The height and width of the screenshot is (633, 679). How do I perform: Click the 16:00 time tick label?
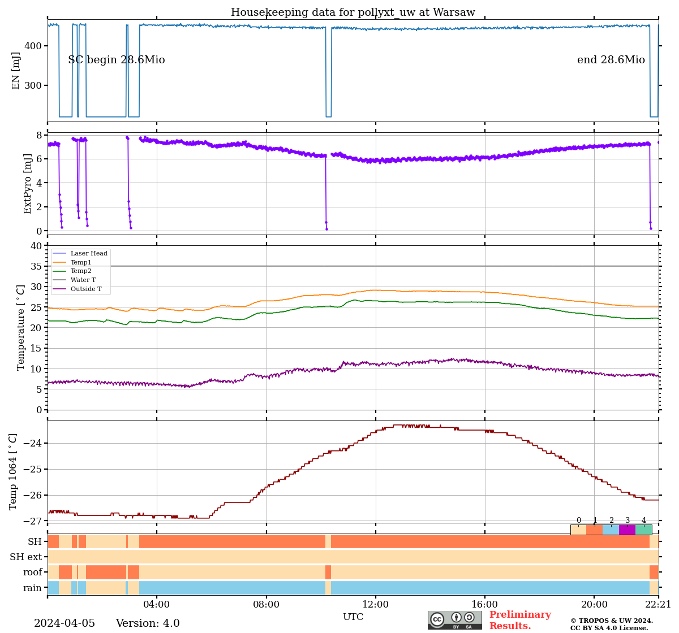485,605
